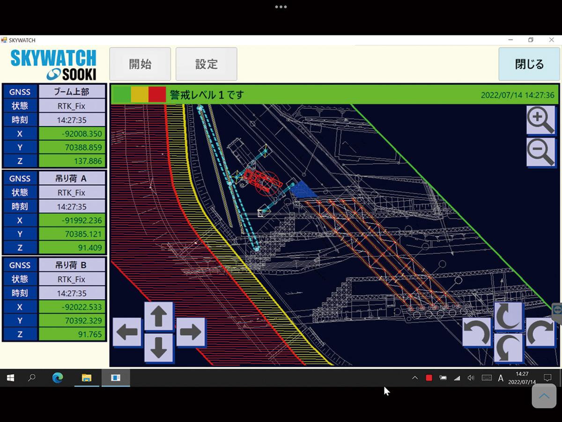Tilt view using bottom curved arrow
Screen dimensions: 562x422
coord(509,348)
